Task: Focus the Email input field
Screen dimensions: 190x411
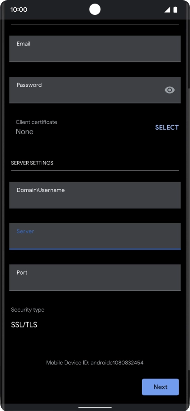Action: pyautogui.click(x=95, y=49)
